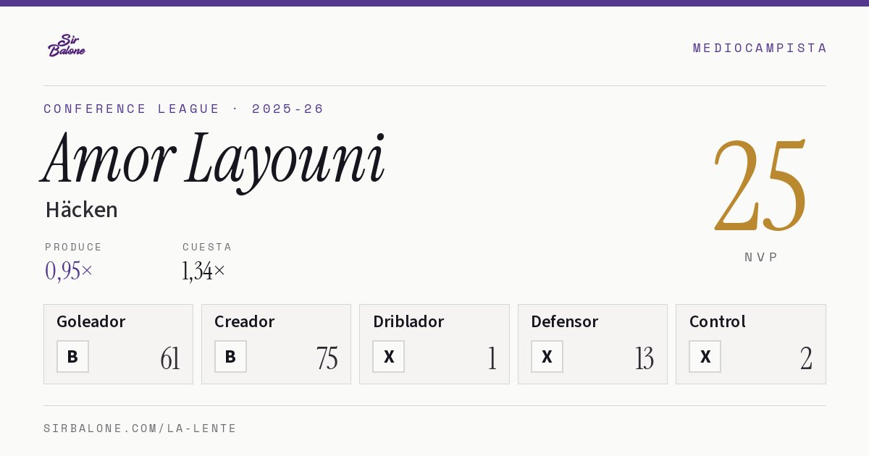The height and width of the screenshot is (456, 869).
Task: Click the NVP label under score
Action: click(761, 257)
